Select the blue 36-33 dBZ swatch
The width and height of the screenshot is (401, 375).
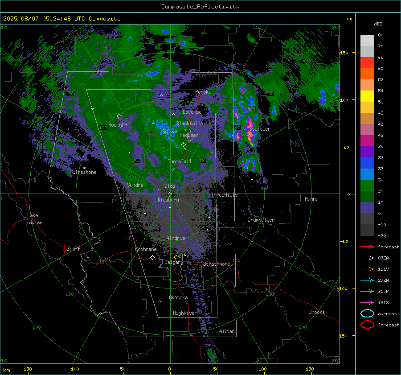pyautogui.click(x=367, y=163)
